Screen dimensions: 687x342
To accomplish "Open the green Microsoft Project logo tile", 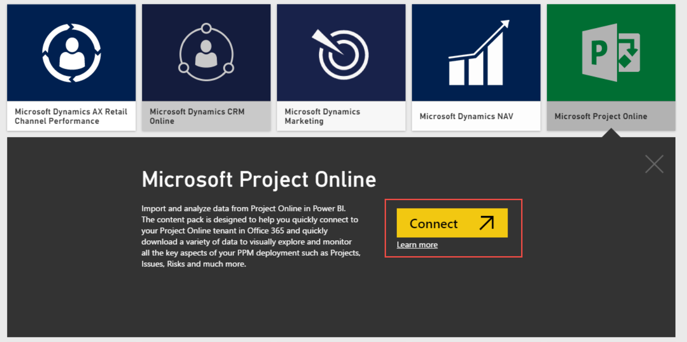I will 610,53.
